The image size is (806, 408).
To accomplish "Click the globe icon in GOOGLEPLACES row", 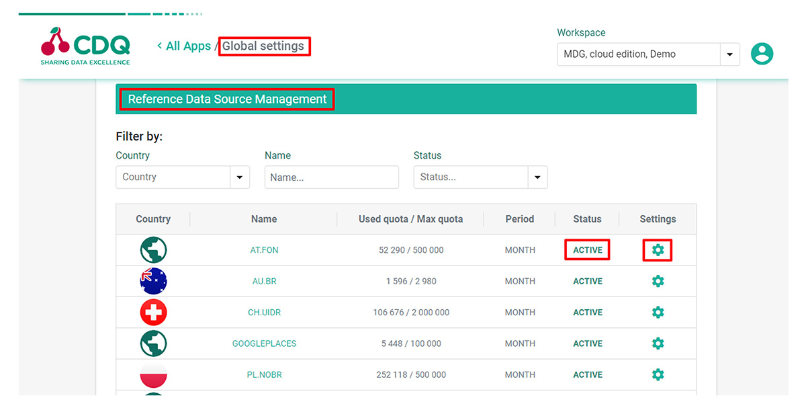I will tap(153, 343).
